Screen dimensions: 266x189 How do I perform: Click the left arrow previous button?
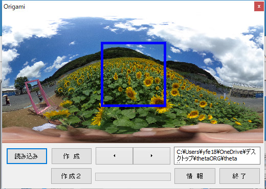point(114,156)
